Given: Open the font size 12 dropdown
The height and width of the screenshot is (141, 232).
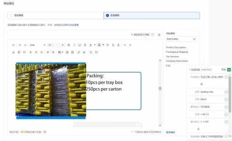Looking at the screenshot, I should (56, 45).
